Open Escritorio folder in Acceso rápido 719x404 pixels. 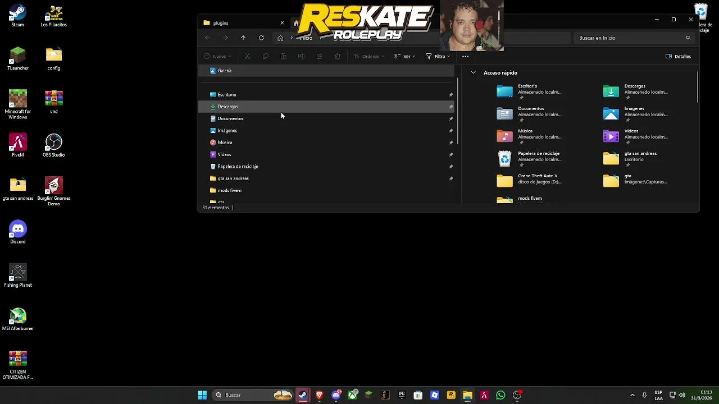(529, 91)
